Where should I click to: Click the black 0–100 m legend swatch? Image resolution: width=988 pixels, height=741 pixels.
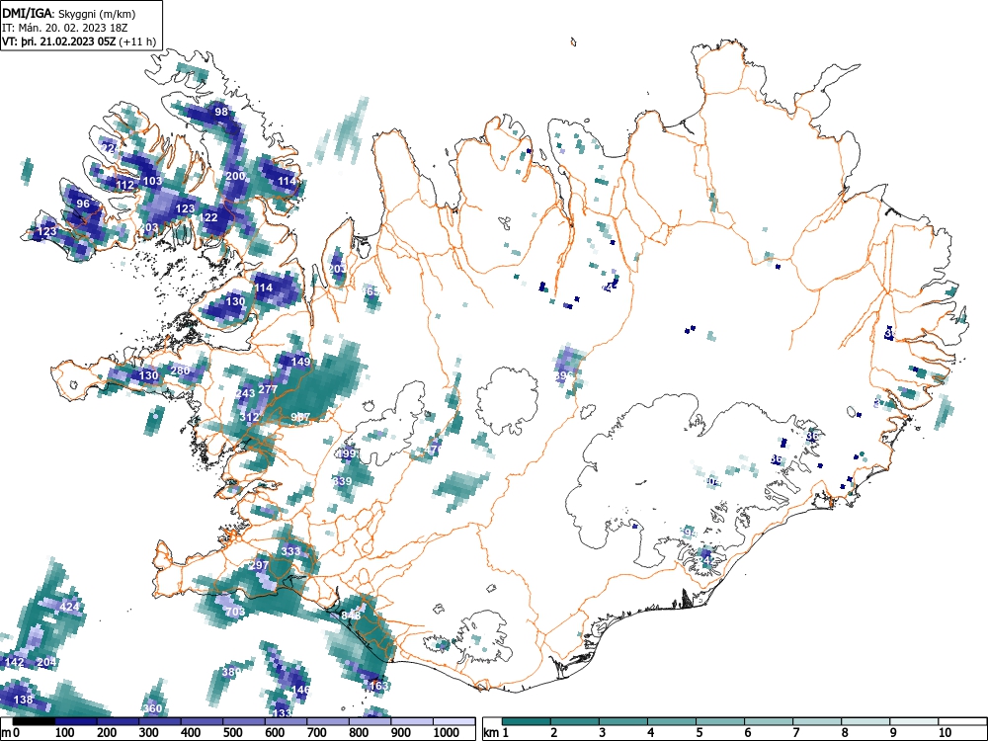click(34, 720)
